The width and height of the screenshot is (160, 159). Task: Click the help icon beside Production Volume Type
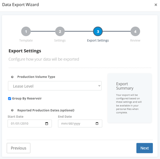click(12, 77)
